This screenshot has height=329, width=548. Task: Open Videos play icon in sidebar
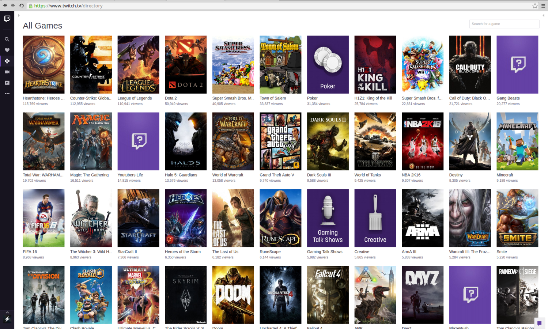point(7,83)
